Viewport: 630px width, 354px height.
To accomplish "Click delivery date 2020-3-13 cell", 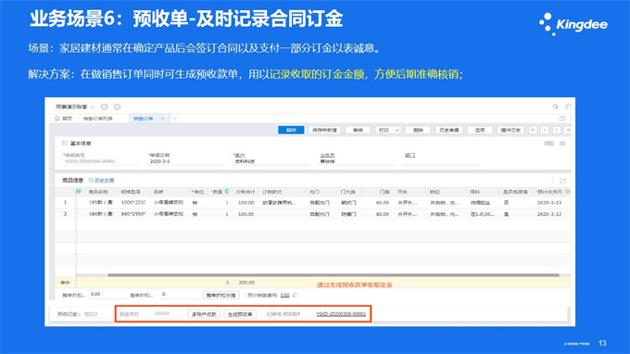I will point(549,203).
